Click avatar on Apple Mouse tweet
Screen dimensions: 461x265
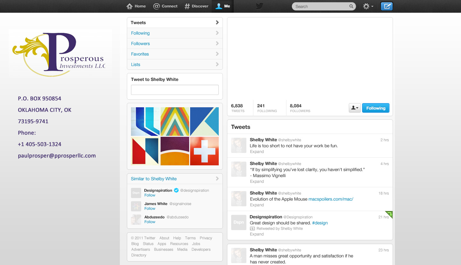238,199
